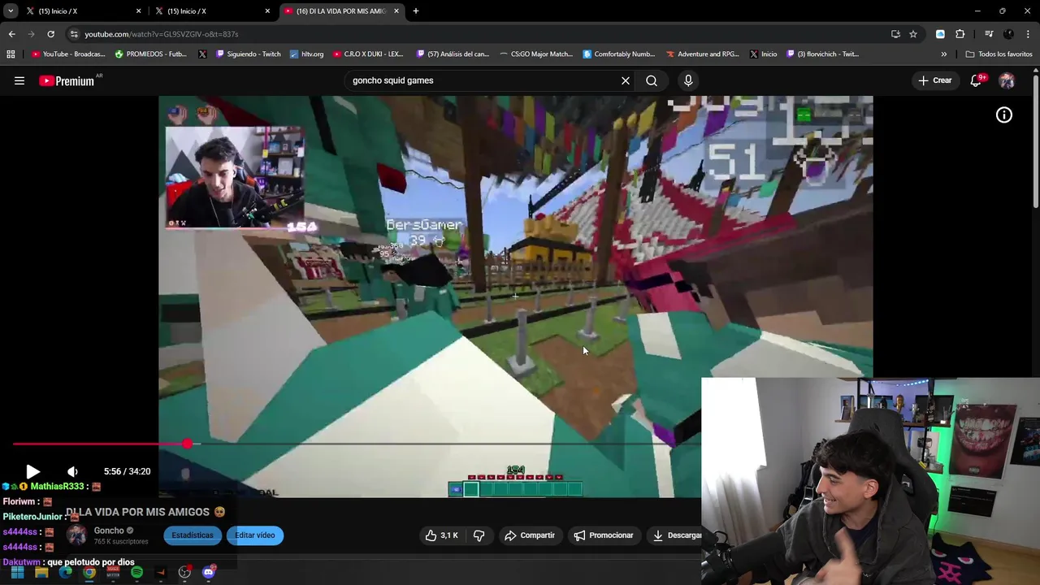Open Chrome from the taskbar
Viewport: 1040px width, 585px height.
89,573
